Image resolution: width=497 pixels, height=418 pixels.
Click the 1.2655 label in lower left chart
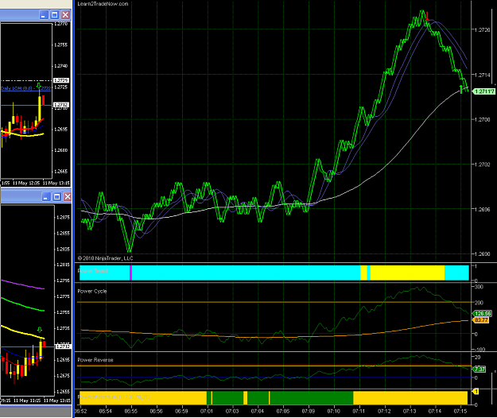coord(63,392)
